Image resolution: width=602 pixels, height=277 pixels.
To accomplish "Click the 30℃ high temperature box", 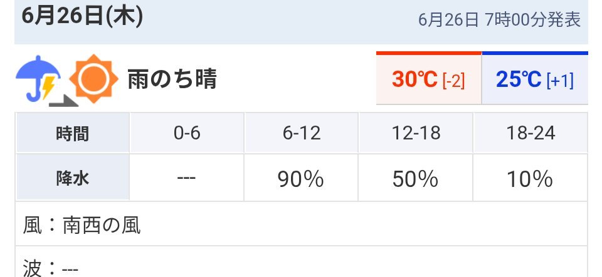I will point(428,78).
